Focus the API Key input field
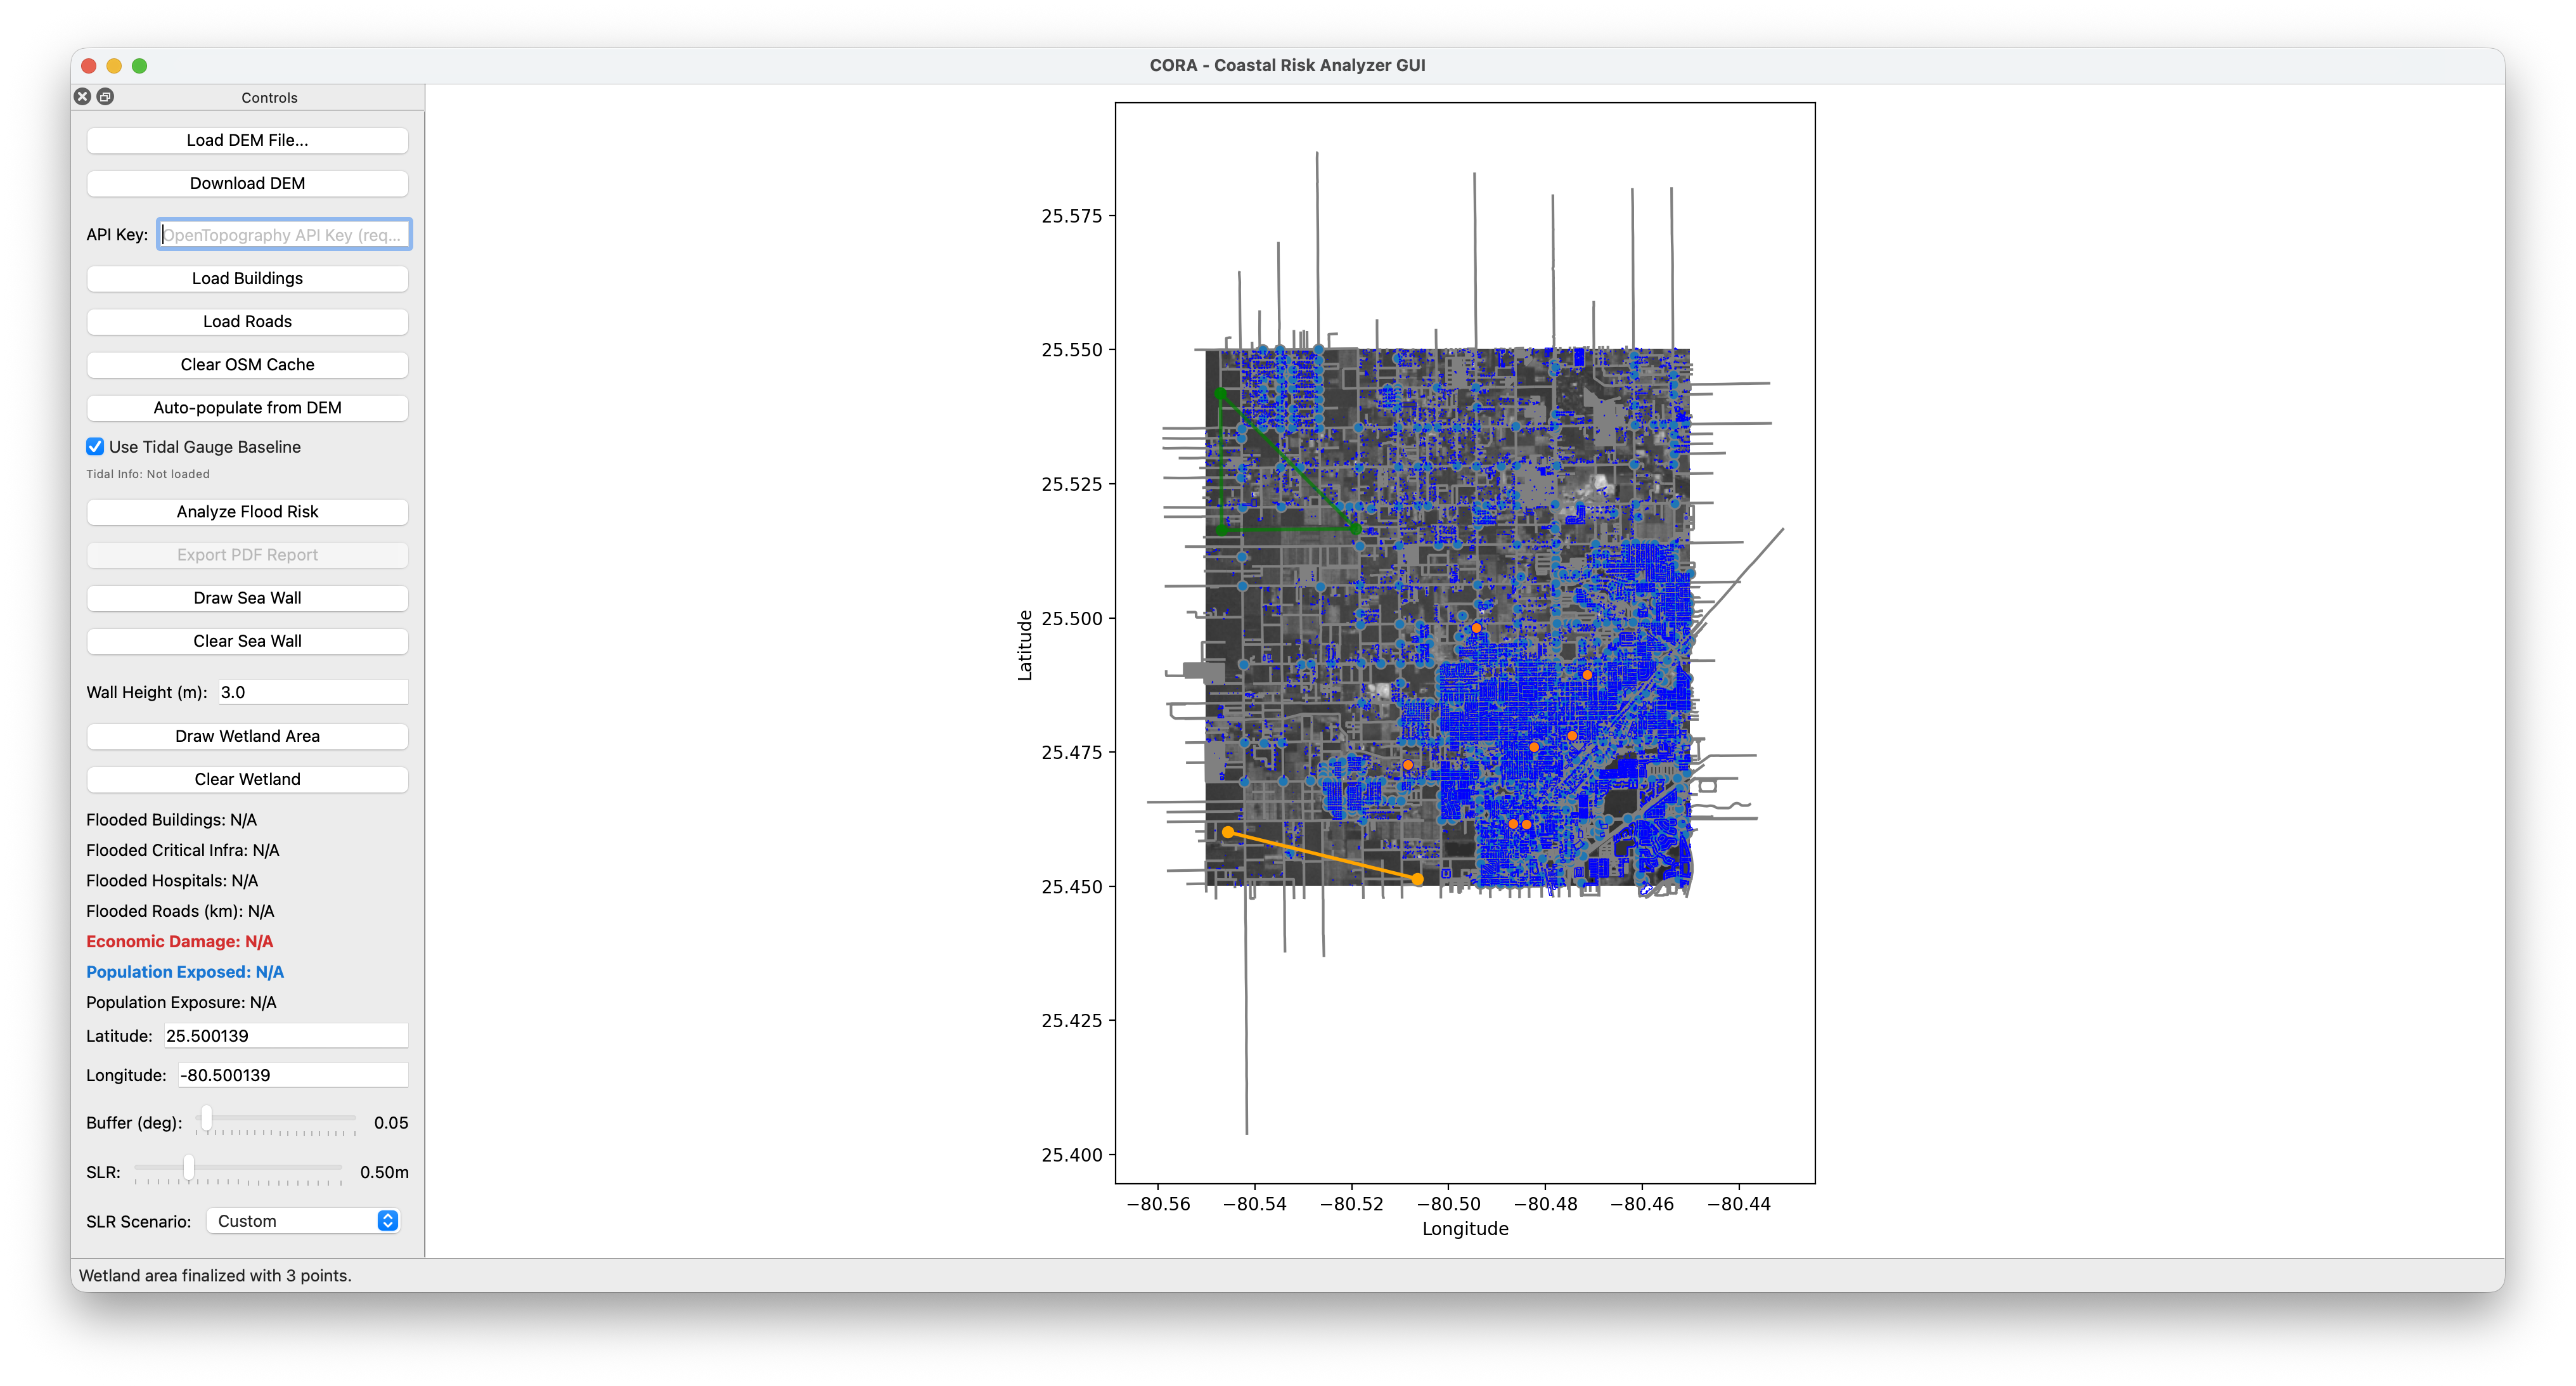 [x=284, y=235]
